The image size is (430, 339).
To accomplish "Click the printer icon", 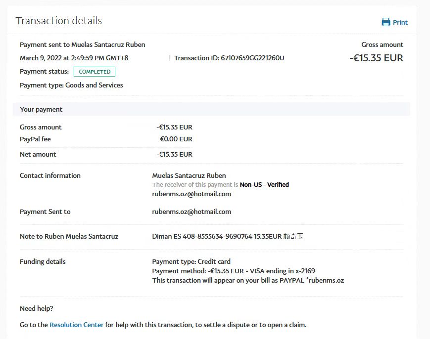I will coord(386,22).
